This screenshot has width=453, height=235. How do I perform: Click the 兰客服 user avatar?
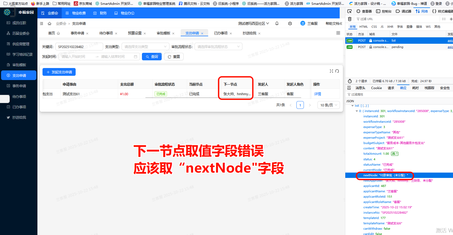coord(303,23)
